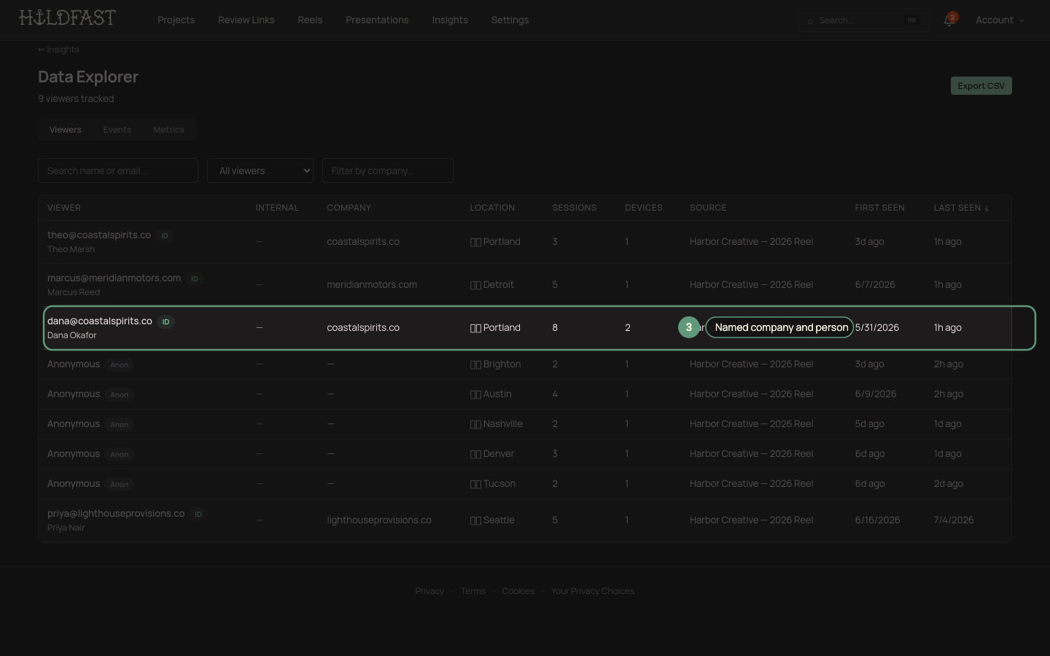Click the search magnifier icon
Screen dimensions: 1050x656
coord(810,21)
